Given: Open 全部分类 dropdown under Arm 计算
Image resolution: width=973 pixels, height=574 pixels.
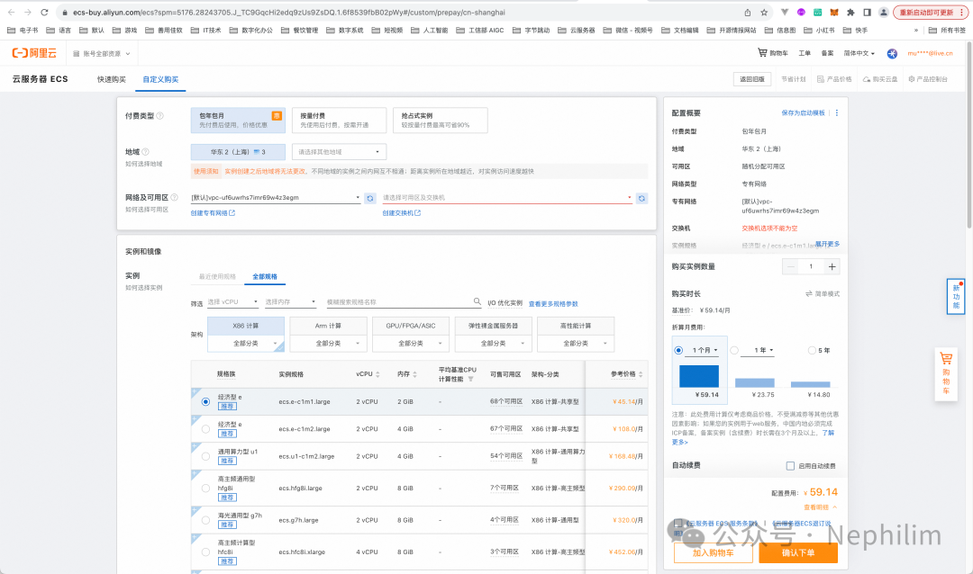Looking at the screenshot, I should [328, 344].
